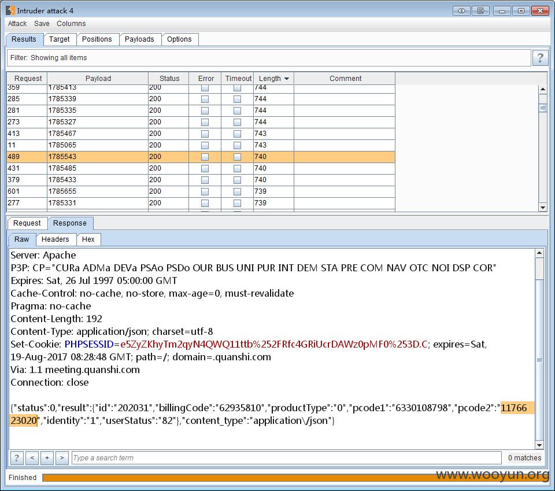Open the Save menu

[42, 24]
